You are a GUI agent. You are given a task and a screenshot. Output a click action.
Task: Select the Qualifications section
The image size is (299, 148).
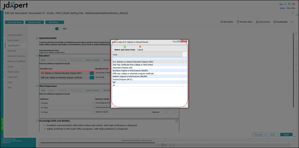click(14, 46)
